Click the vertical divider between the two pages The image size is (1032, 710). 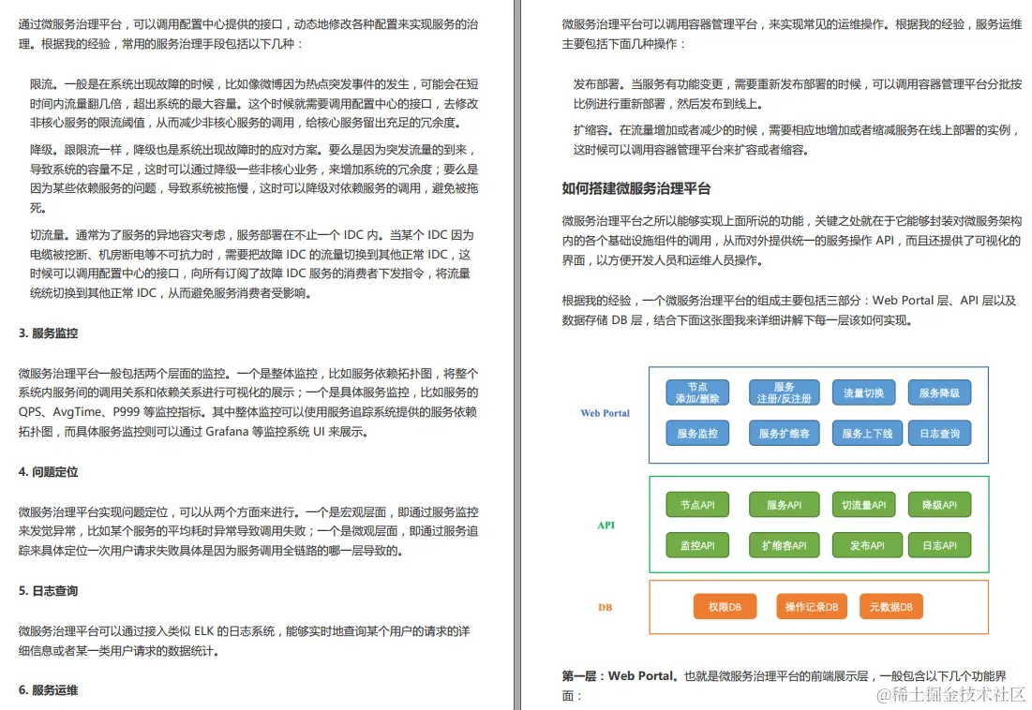pos(517,355)
